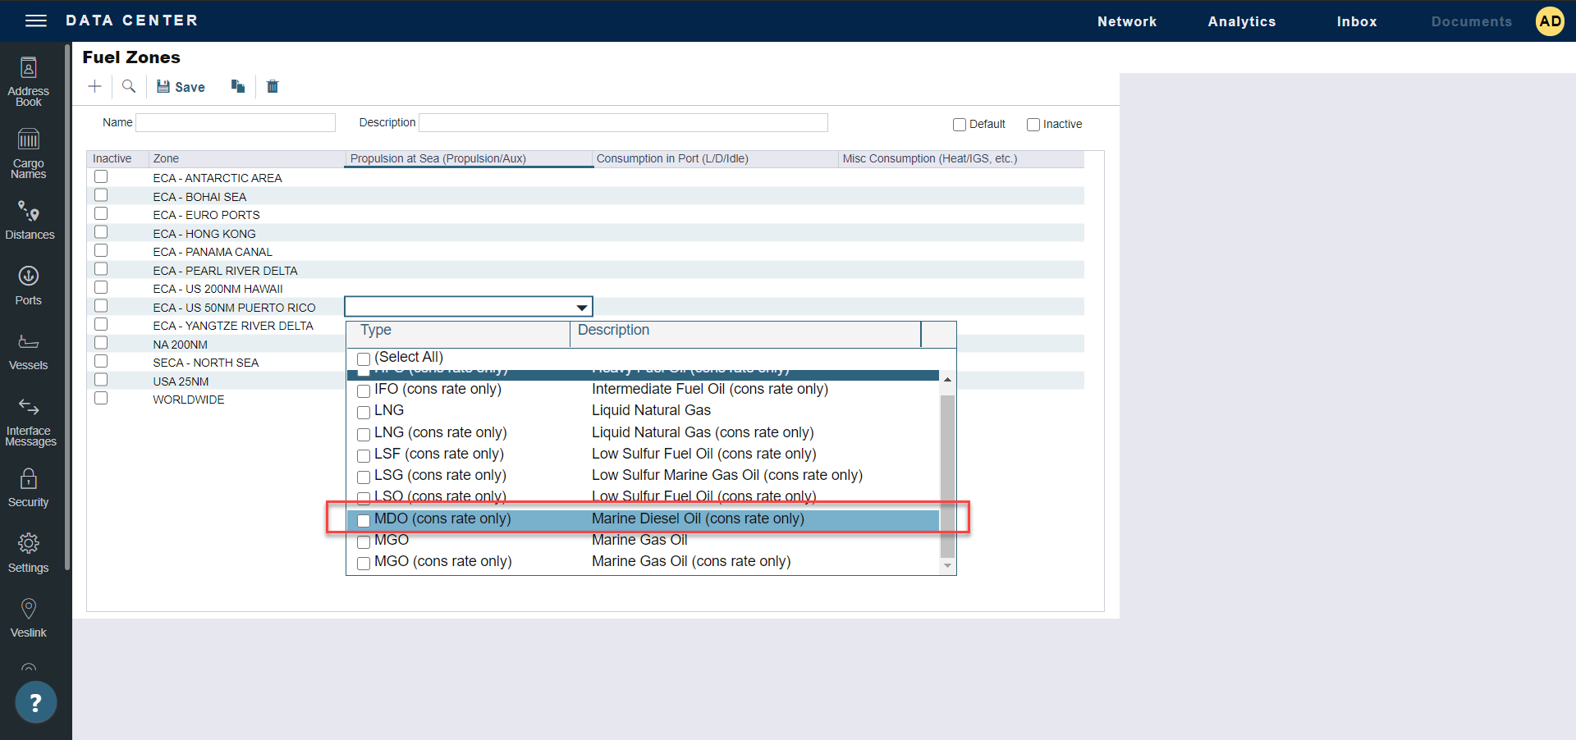Click the trash delete icon in toolbar

(273, 87)
